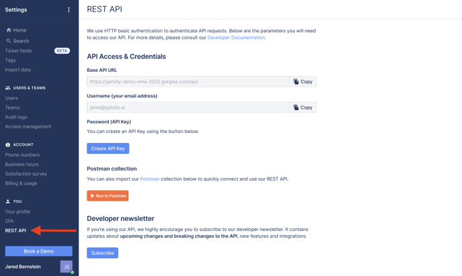
Task: Click the You section person icon
Action: click(8, 201)
